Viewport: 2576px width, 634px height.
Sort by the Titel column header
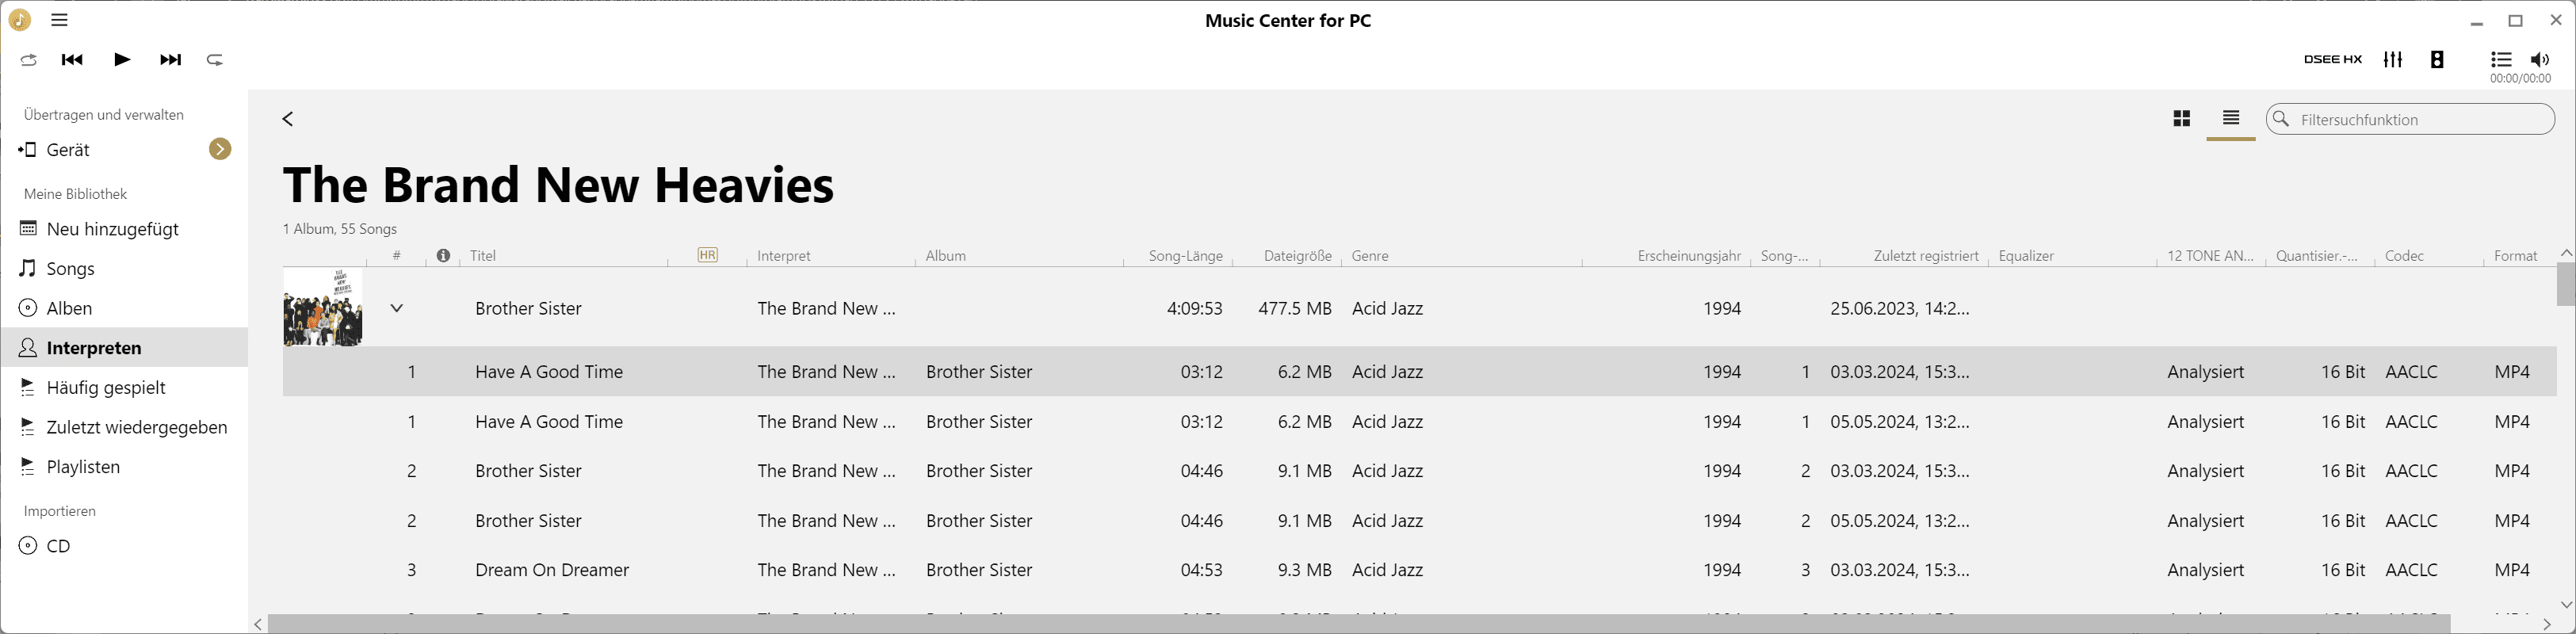[484, 256]
